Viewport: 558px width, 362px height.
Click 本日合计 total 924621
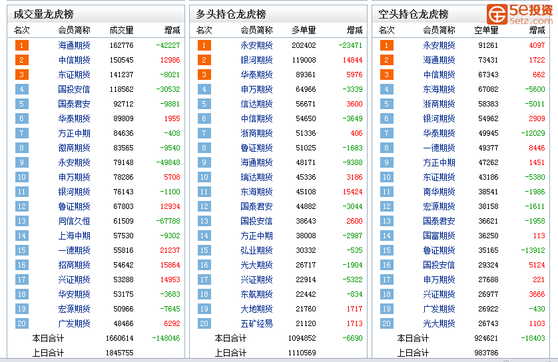(x=487, y=338)
